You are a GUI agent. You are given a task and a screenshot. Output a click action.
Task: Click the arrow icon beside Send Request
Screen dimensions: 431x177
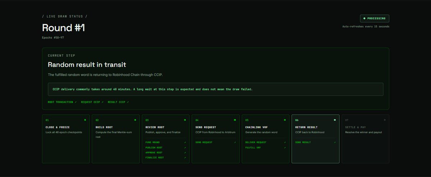click(x=235, y=143)
